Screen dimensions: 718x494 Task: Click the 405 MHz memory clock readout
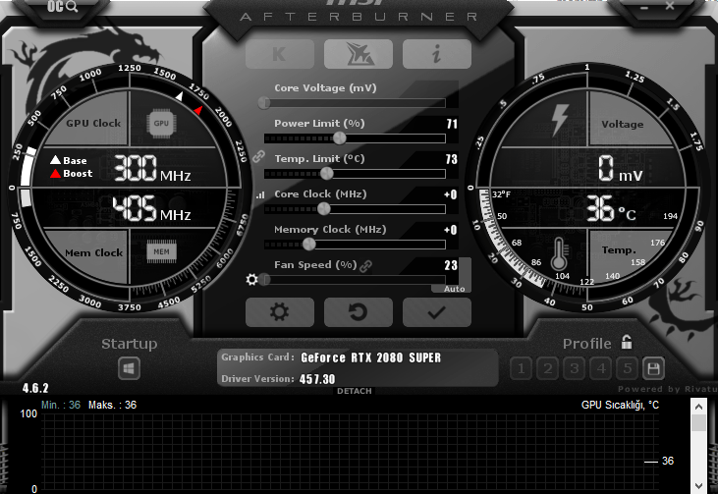(151, 208)
